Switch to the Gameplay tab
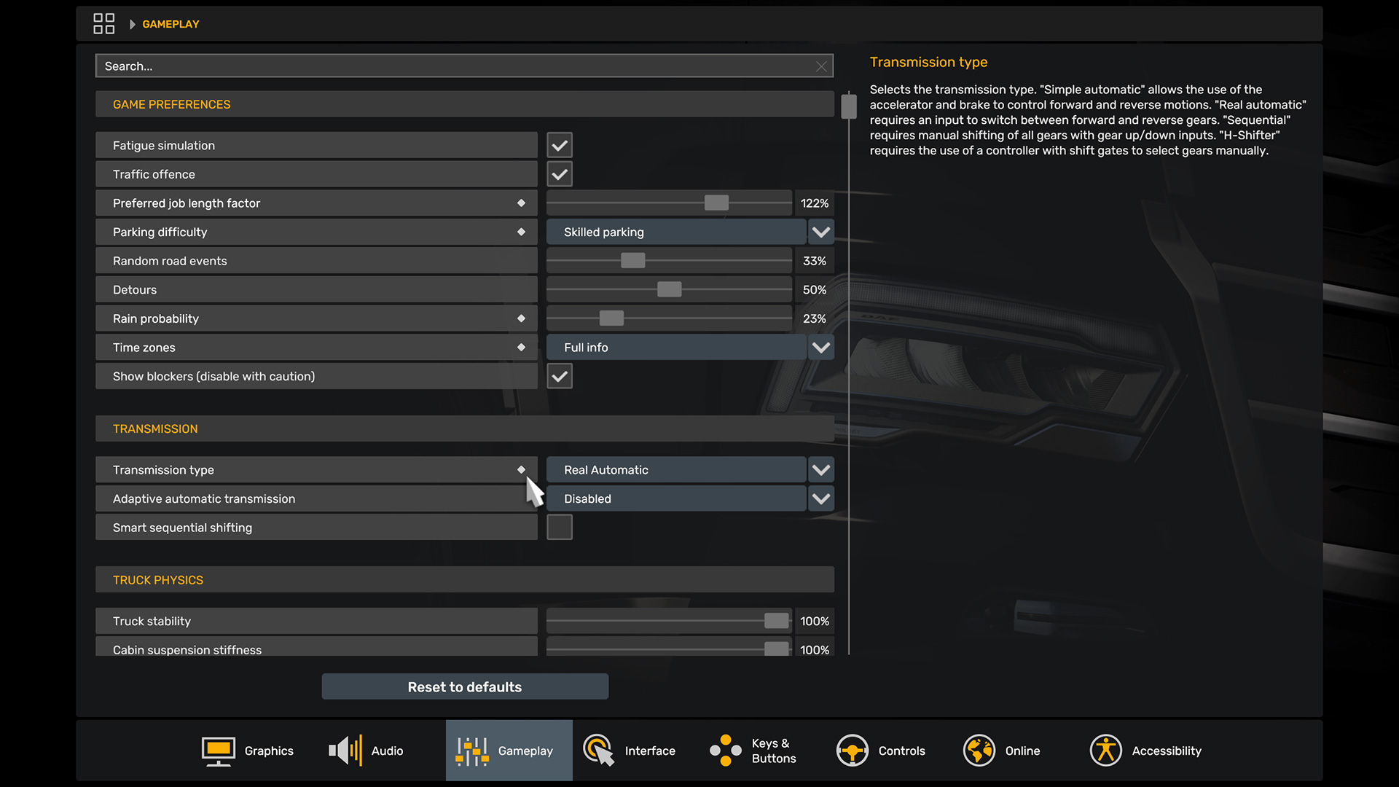The image size is (1399, 787). [x=509, y=751]
